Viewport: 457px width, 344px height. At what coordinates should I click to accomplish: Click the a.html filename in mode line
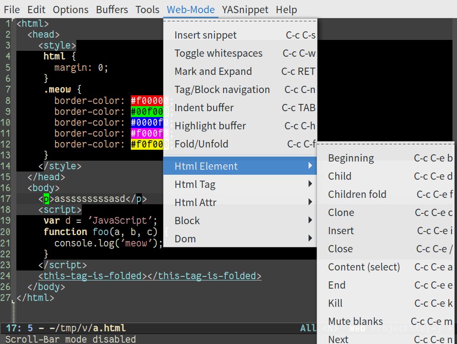click(109, 328)
